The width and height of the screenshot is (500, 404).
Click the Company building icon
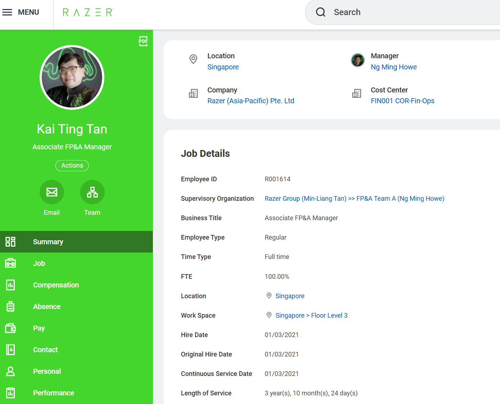pyautogui.click(x=194, y=94)
